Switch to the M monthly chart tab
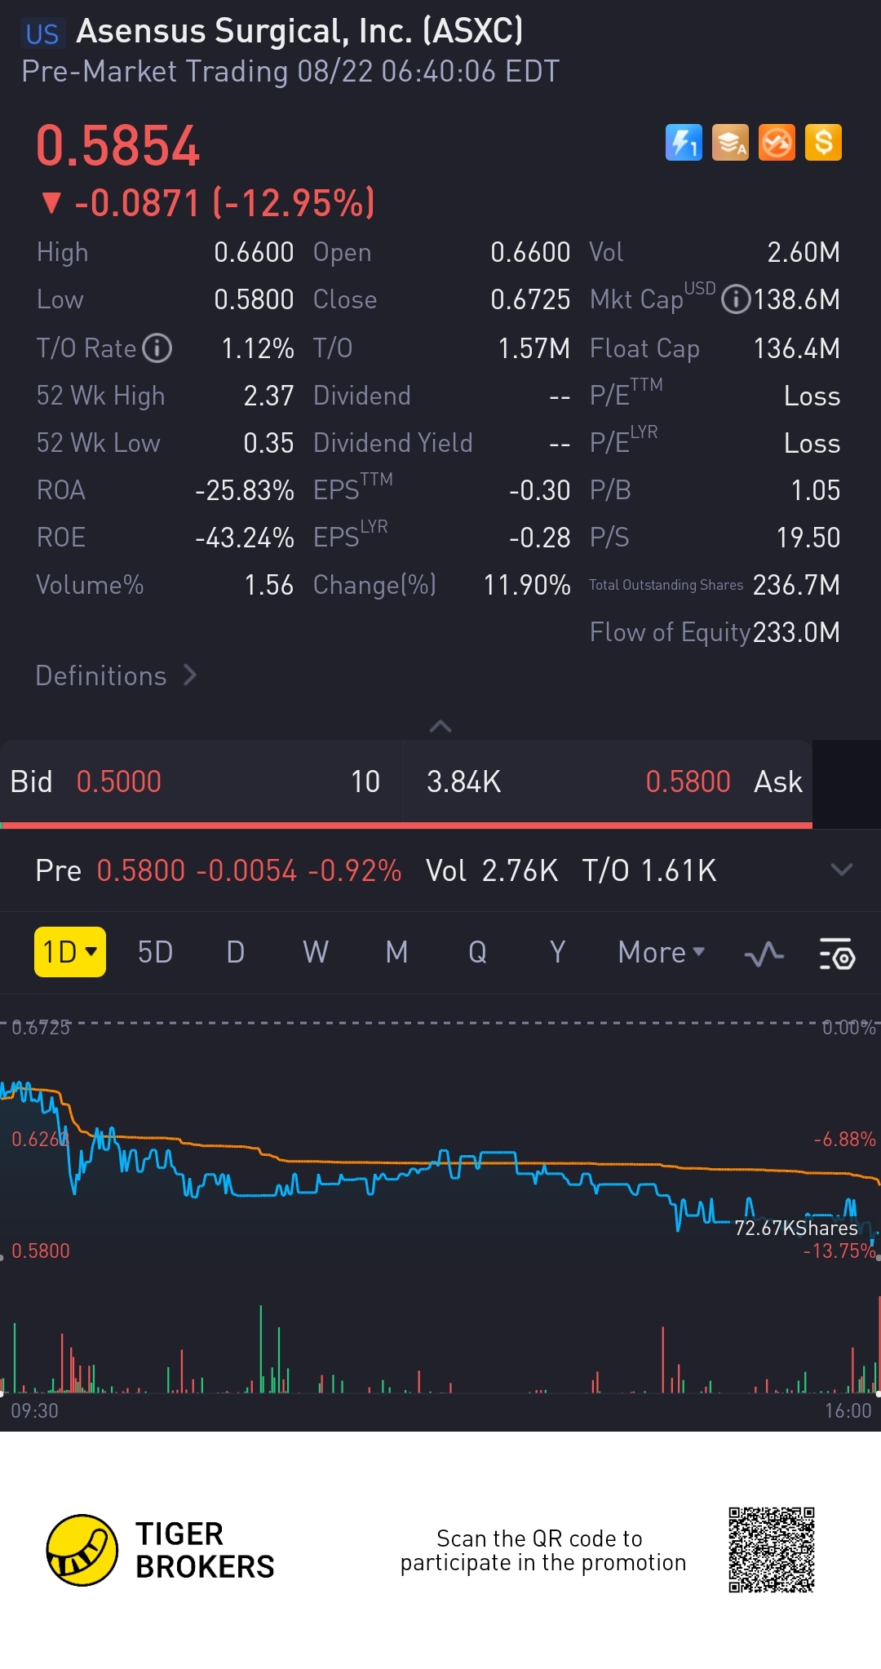The image size is (881, 1669). (x=396, y=952)
